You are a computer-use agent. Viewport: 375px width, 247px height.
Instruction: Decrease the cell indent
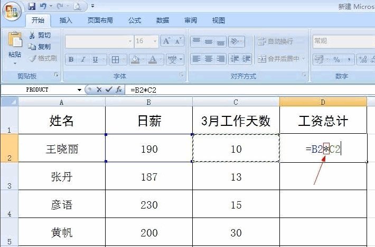pyautogui.click(x=235, y=58)
